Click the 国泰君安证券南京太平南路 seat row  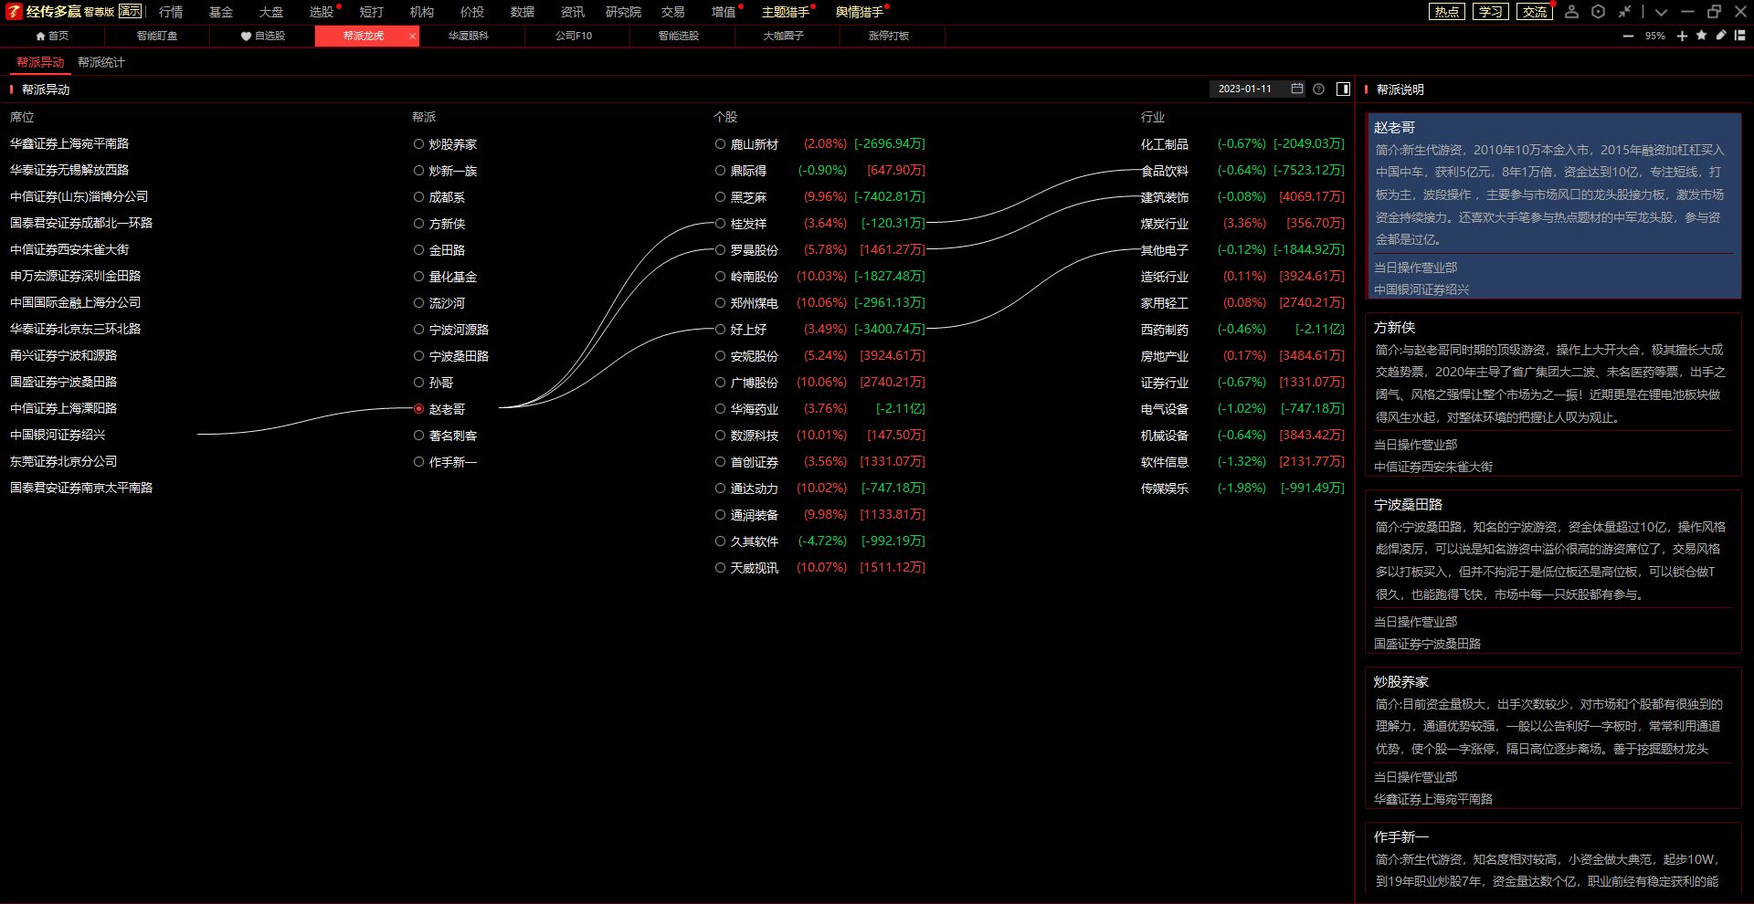[81, 489]
